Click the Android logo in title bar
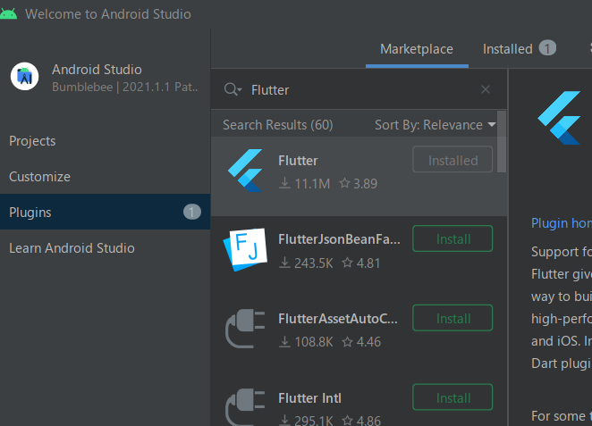Viewport: 592px width, 426px height. 8,13
